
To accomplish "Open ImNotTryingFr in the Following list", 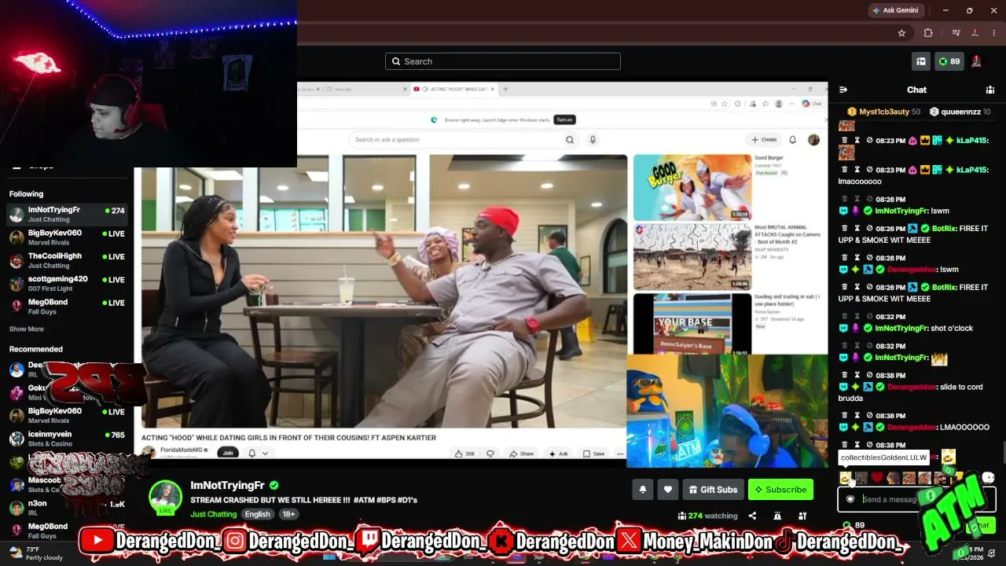I will point(68,215).
